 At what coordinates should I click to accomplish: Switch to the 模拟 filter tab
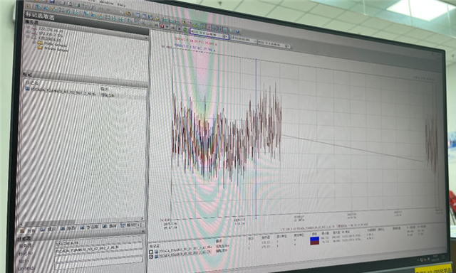(x=48, y=229)
